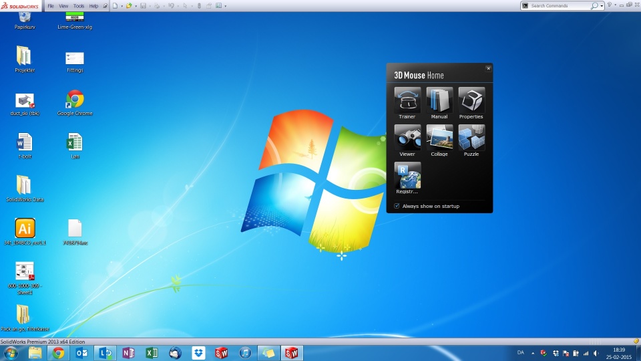641x361 pixels.
Task: Click the New document icon
Action: pos(116,6)
